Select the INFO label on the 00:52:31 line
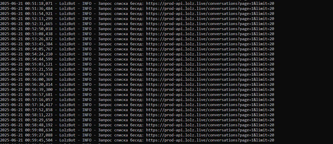Screen dimensions: 333x144 [87, 24]
